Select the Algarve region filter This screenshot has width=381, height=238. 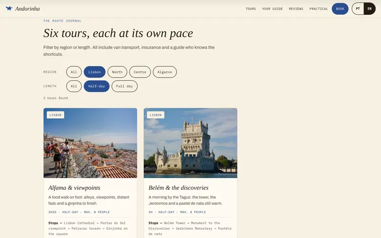pos(165,72)
